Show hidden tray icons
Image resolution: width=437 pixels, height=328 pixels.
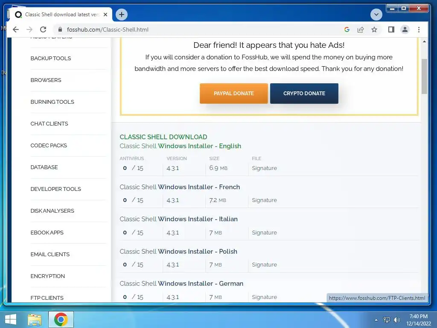click(376, 320)
